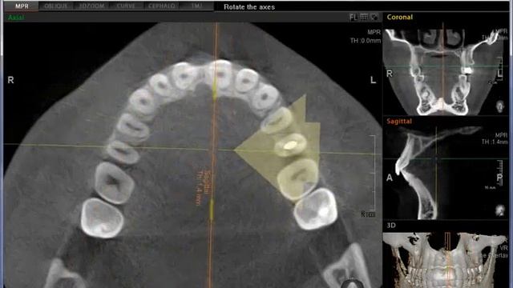Click the lower yellow handle on axial sagittal line
The width and height of the screenshot is (513, 288).
tap(212, 210)
